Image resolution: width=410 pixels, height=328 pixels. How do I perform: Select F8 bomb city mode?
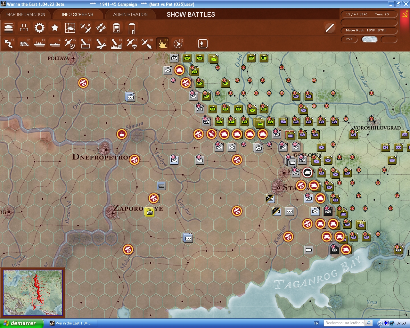point(116,43)
